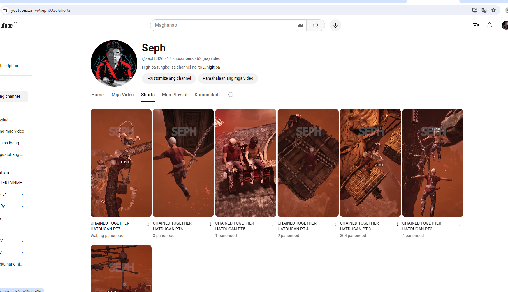Open the HATDUGAN PT6 short title link
The image size is (508, 292).
tap(172, 226)
